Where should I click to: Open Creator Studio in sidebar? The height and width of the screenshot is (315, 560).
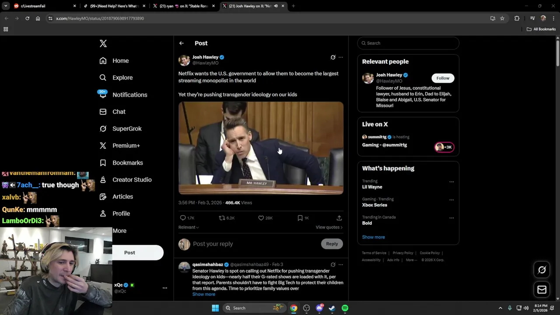[126, 180]
